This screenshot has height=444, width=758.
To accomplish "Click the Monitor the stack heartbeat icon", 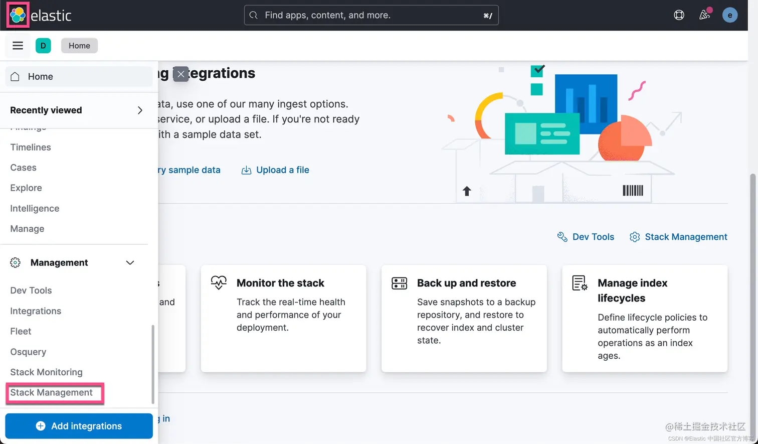I will point(219,282).
